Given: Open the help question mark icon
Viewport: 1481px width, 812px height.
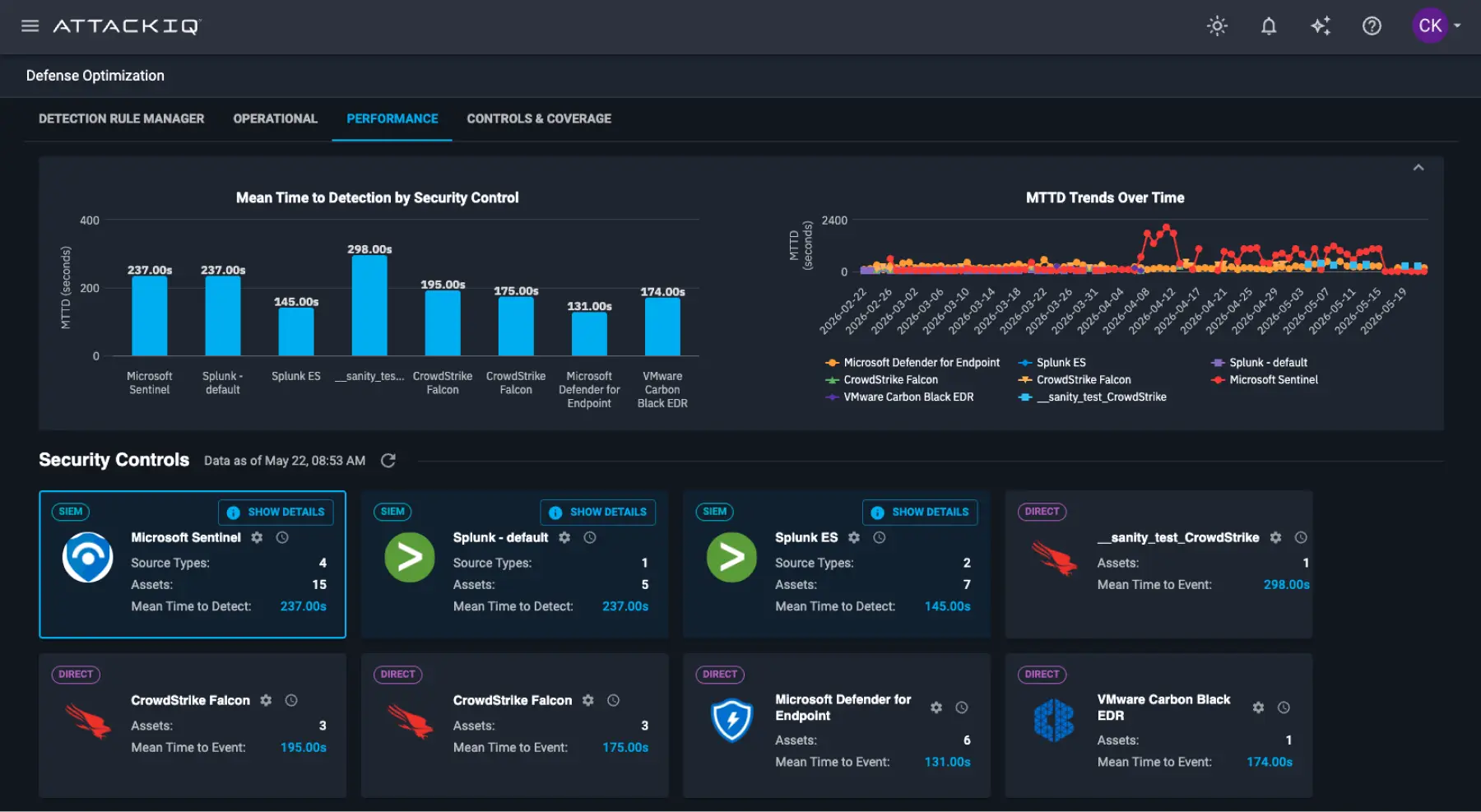Looking at the screenshot, I should [1372, 26].
